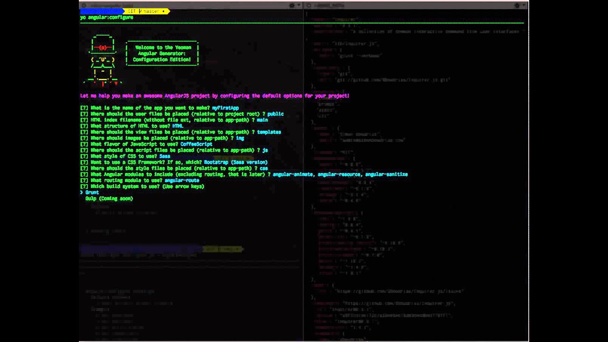Viewport: 608px width, 342px height.
Task: Open the right terminal pane's gear menu
Action: [517, 5]
